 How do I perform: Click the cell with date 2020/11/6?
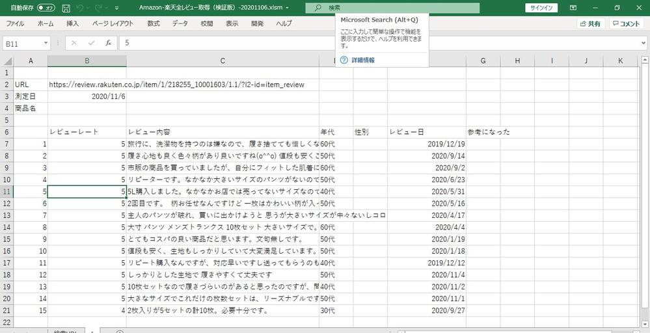point(87,96)
